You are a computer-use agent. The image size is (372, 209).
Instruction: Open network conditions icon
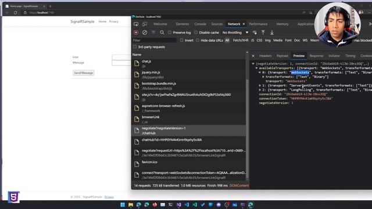coord(255,33)
